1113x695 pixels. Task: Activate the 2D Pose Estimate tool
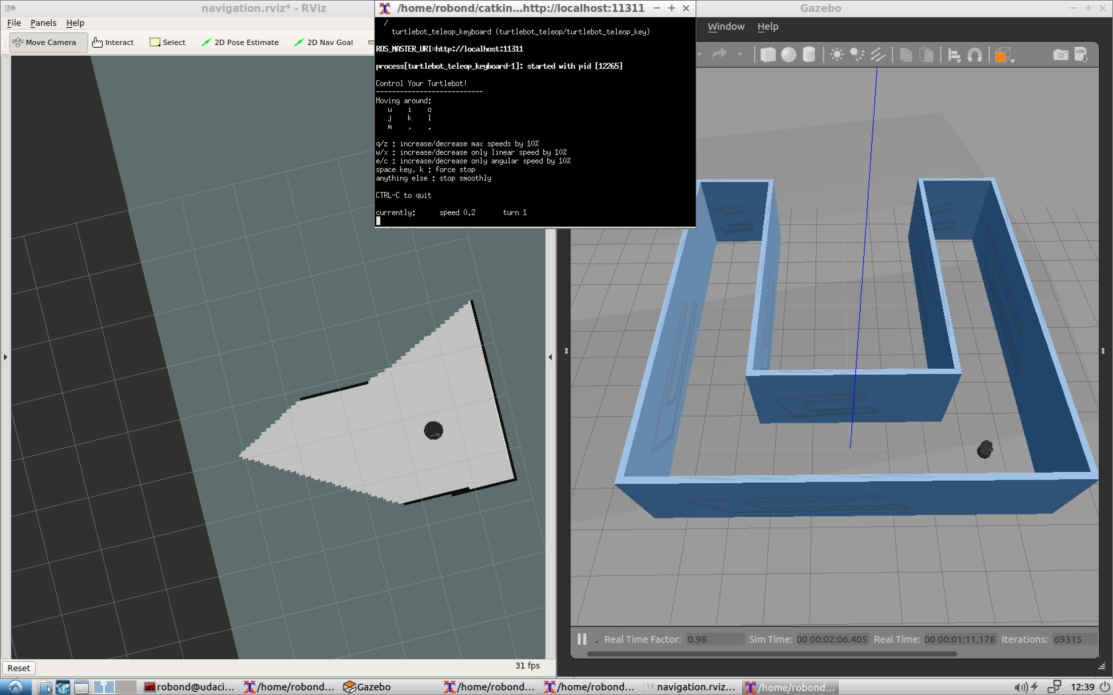[x=240, y=42]
